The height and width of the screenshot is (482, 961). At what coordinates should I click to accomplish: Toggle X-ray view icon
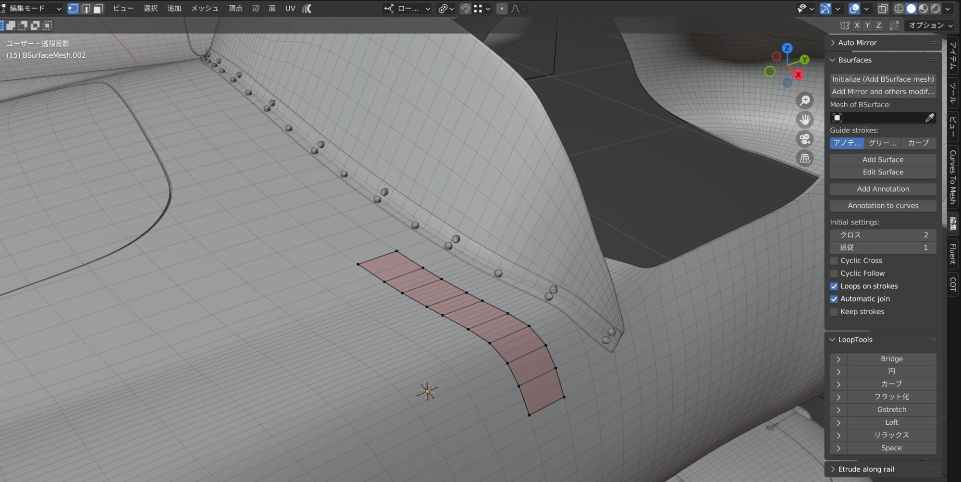(883, 9)
